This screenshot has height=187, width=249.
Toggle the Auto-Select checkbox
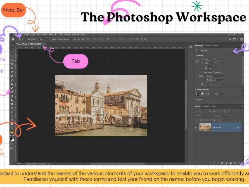26,39
